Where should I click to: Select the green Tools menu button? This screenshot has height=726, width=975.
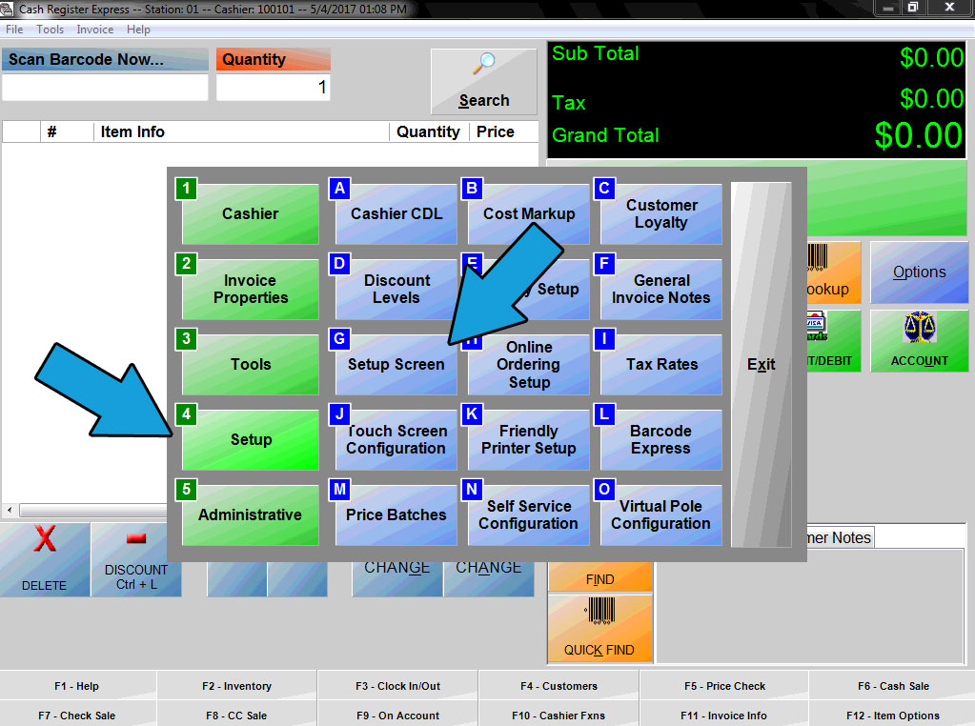click(x=250, y=364)
